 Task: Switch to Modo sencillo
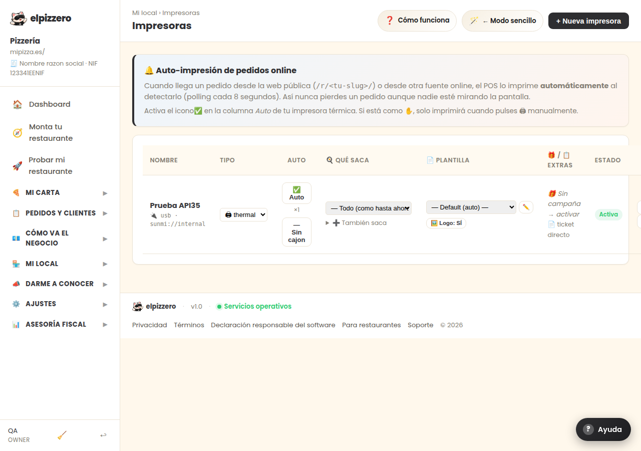coord(502,21)
